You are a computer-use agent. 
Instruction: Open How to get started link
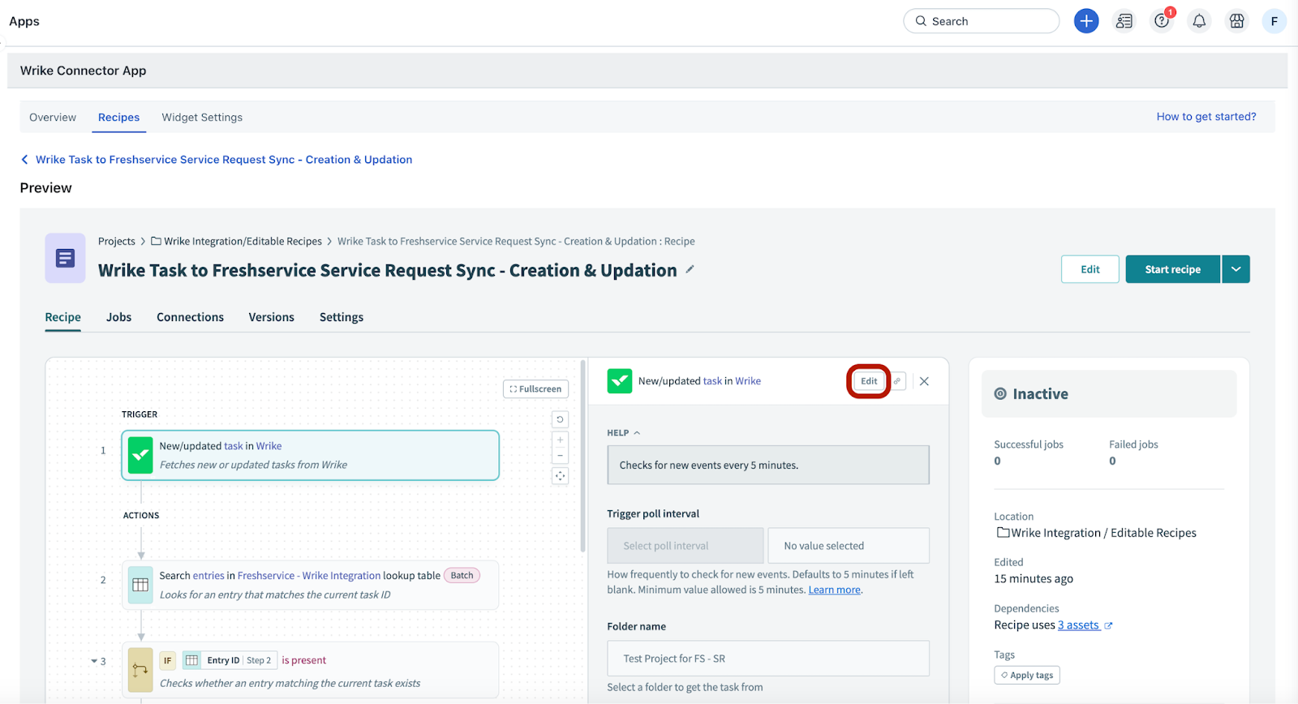click(x=1206, y=117)
